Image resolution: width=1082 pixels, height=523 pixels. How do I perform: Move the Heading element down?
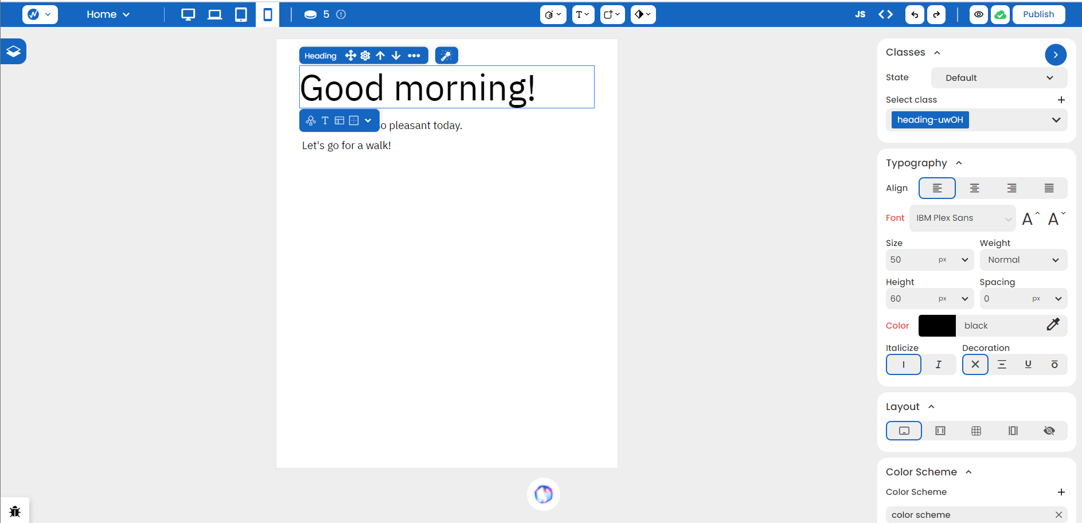coord(396,56)
